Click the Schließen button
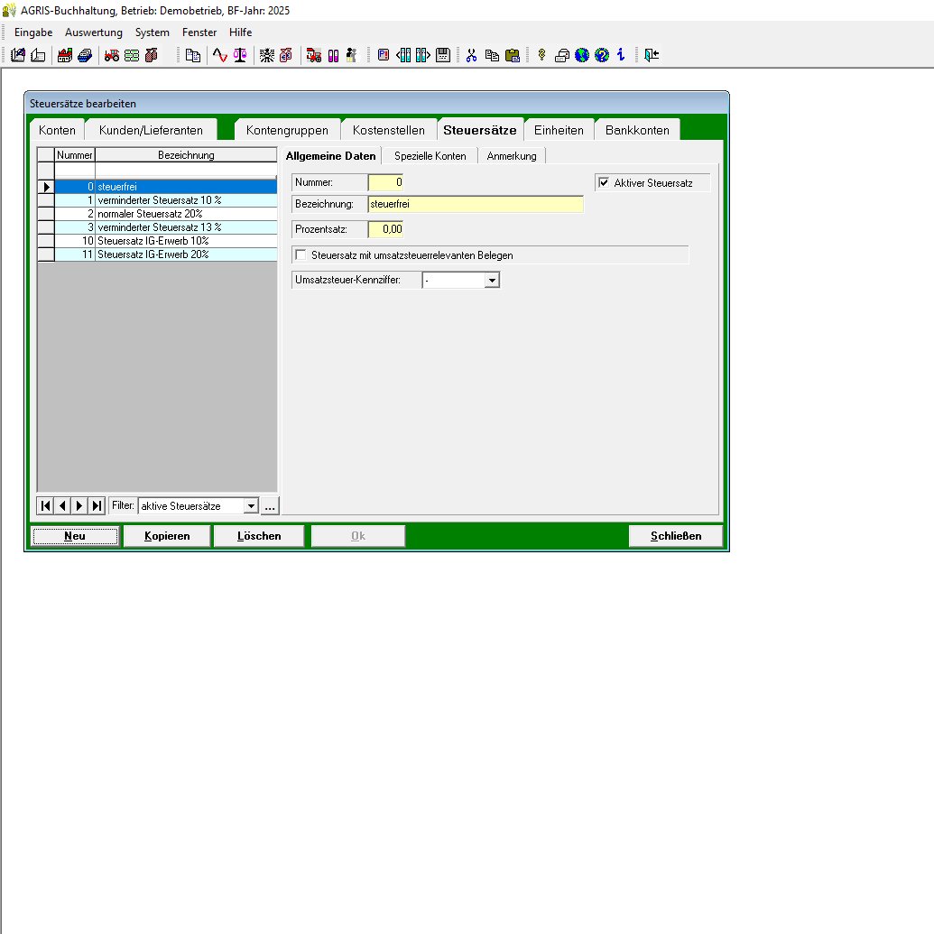This screenshot has width=934, height=934. coord(676,536)
